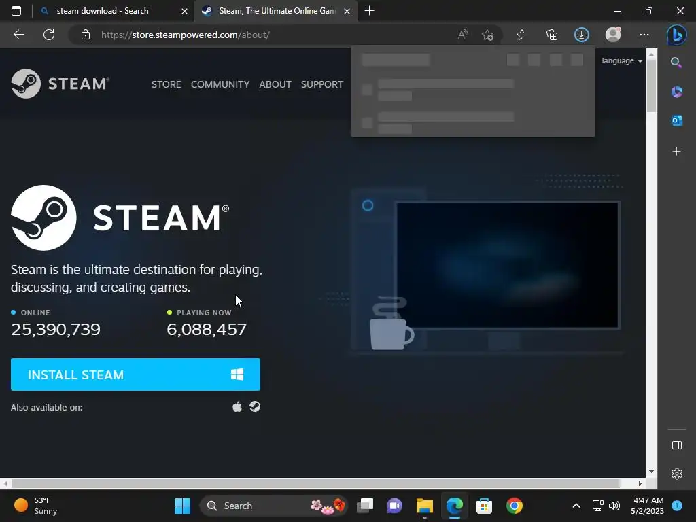
Task: Open a new browser tab
Action: tap(369, 11)
